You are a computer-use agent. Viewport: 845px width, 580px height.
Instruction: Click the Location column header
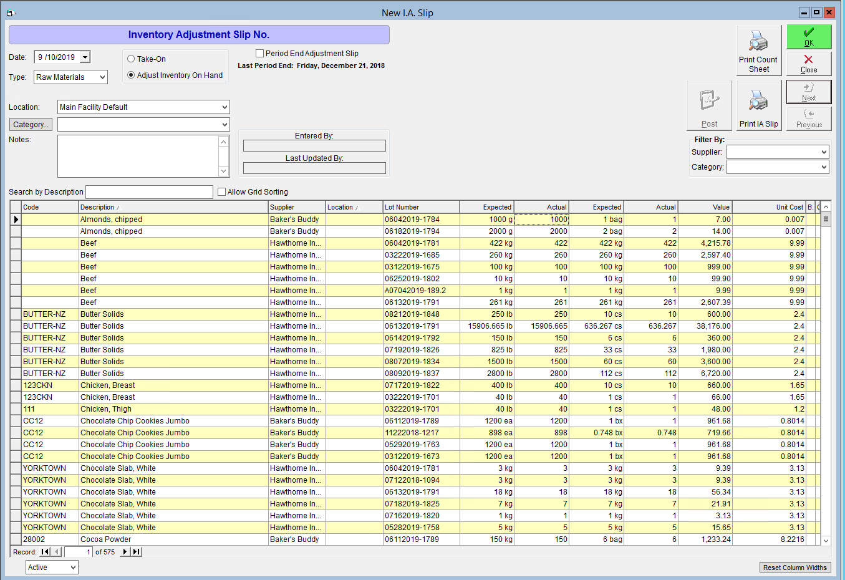[354, 207]
